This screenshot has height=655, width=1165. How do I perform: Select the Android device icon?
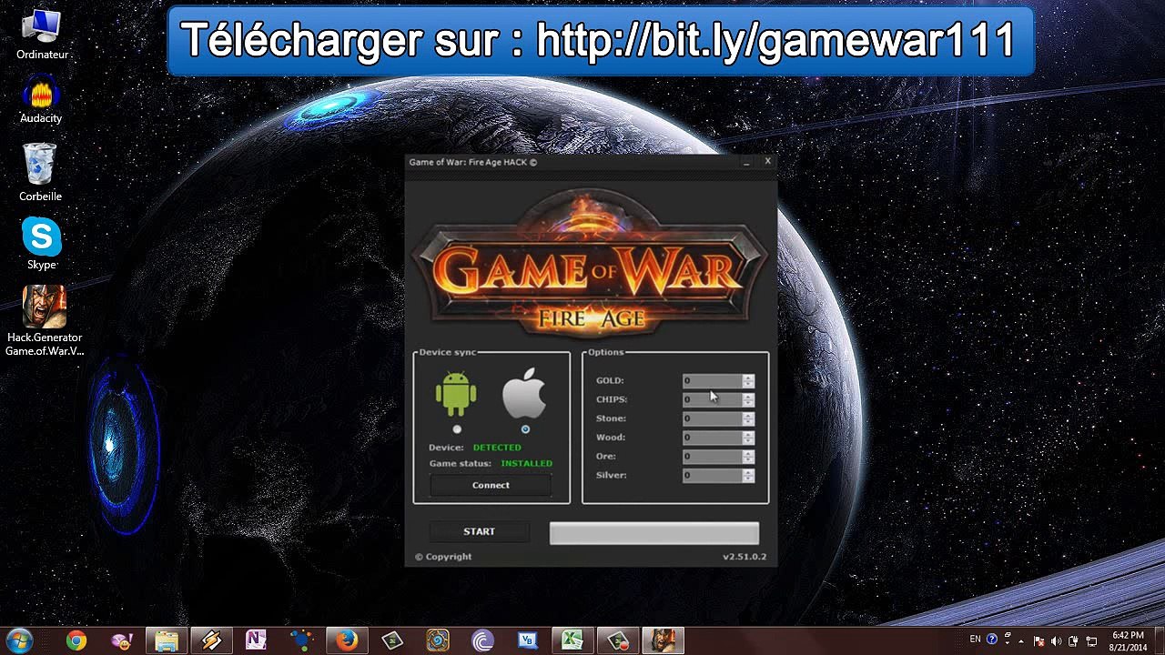pos(456,395)
